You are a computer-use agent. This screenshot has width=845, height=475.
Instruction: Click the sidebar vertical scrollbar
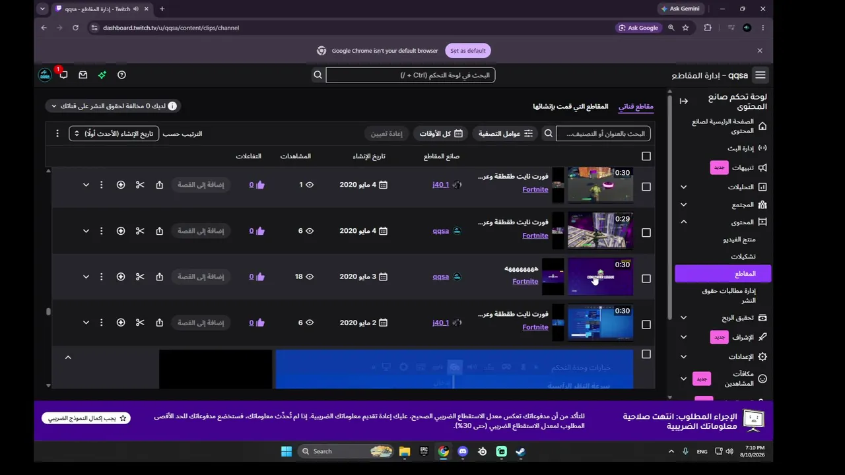pos(669,208)
